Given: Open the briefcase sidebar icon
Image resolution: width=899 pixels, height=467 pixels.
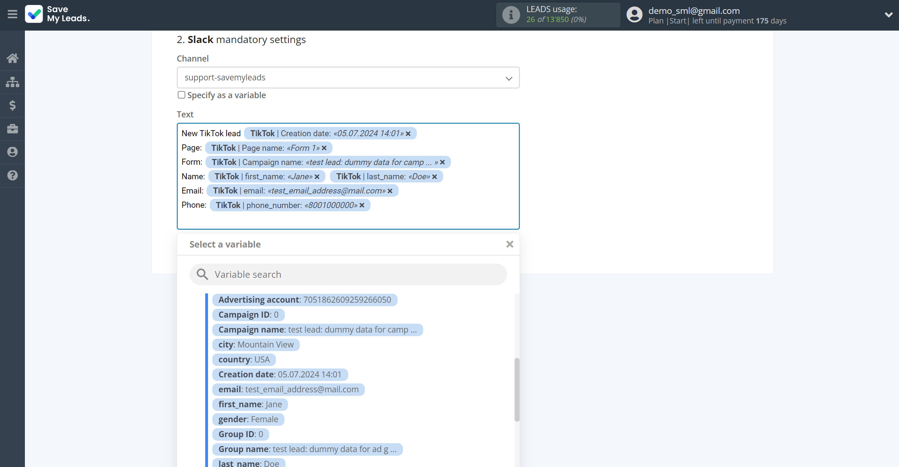Looking at the screenshot, I should pyautogui.click(x=12, y=129).
